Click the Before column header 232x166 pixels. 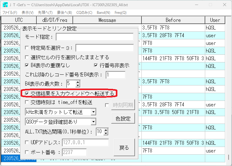pos(173,20)
